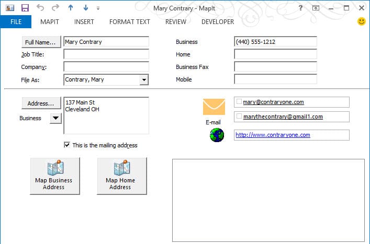Undo last action with the undo arrow

pos(40,8)
